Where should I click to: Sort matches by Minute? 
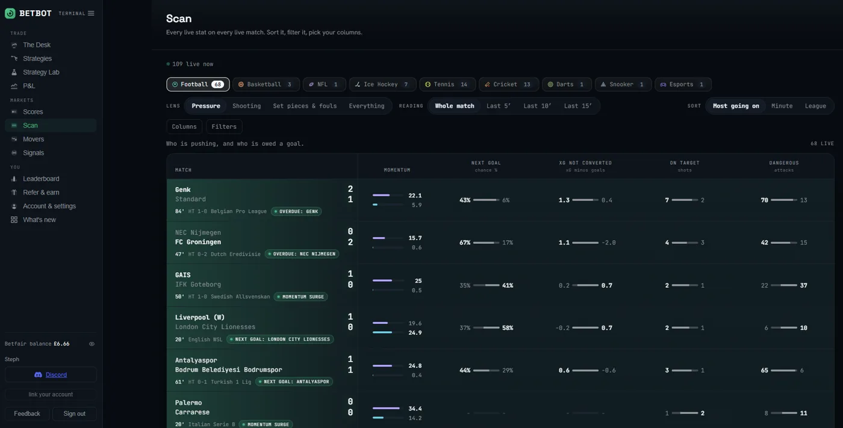(x=782, y=106)
